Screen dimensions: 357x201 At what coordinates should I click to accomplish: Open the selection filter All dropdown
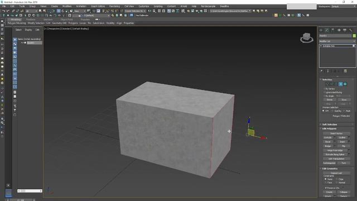point(31,11)
